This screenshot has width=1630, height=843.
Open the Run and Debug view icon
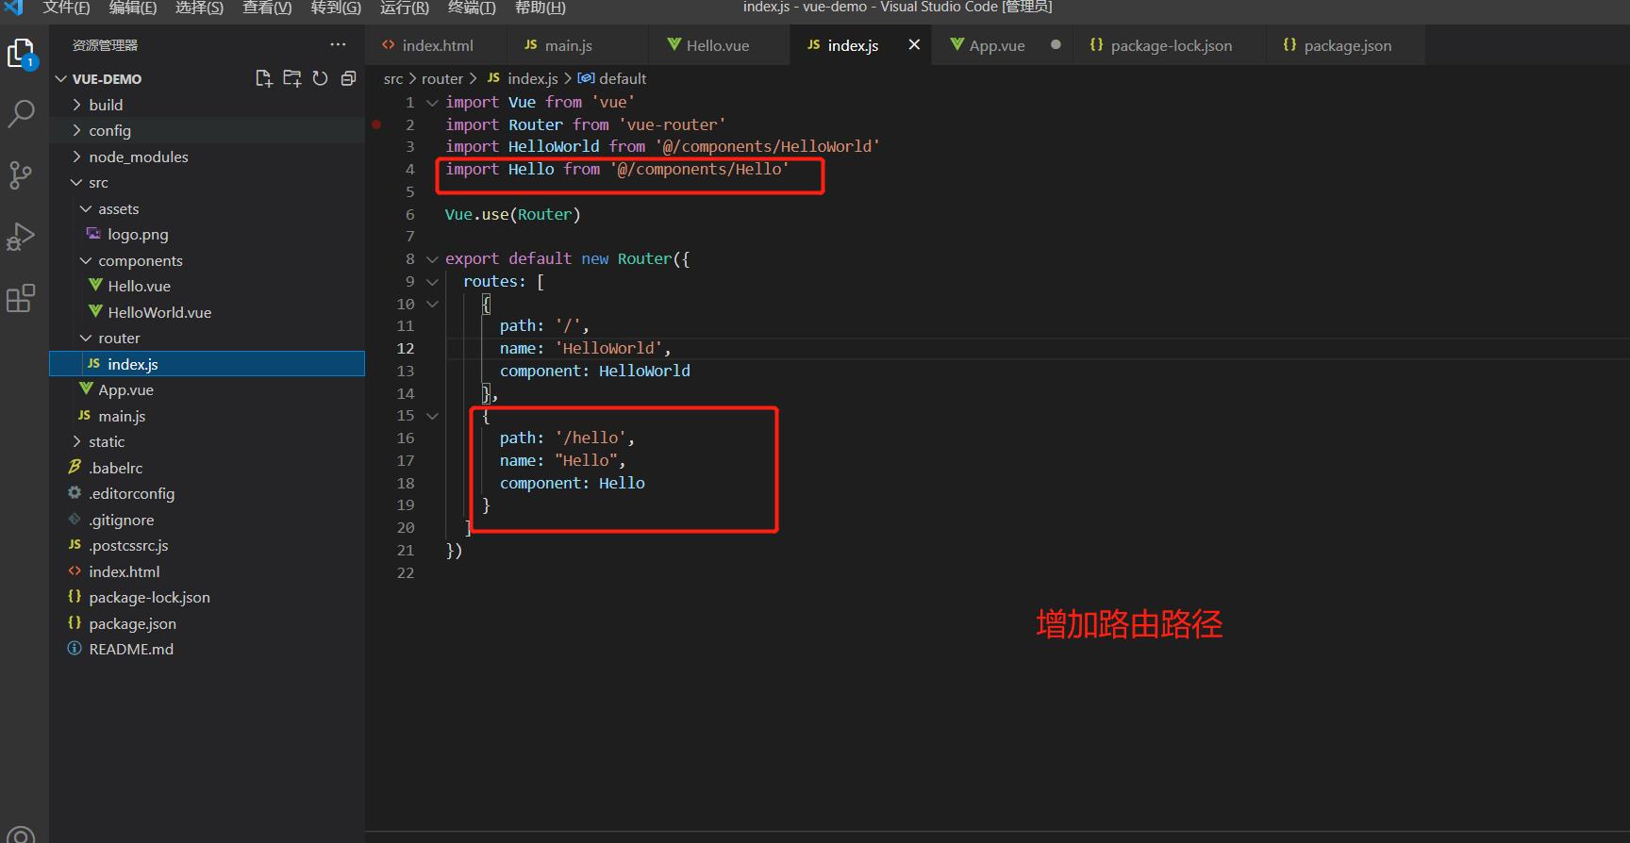point(21,237)
